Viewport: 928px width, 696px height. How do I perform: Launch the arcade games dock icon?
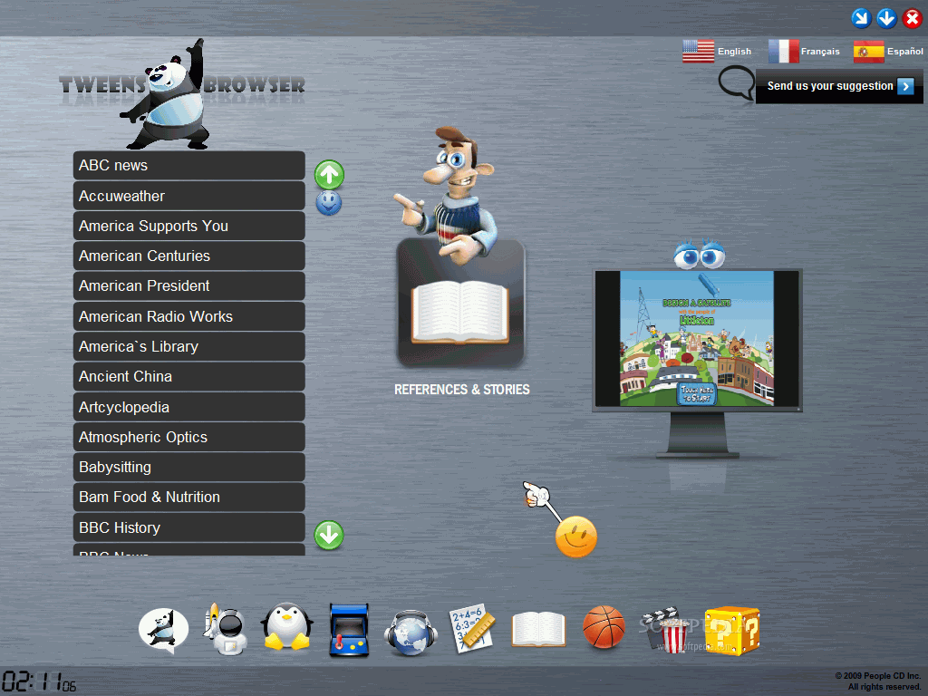tap(349, 631)
